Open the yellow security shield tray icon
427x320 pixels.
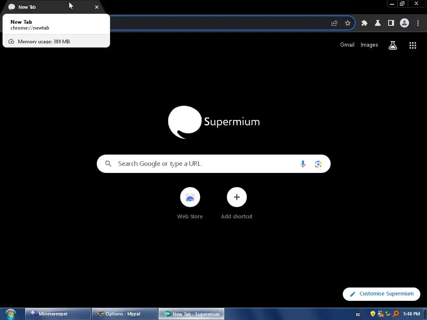(x=373, y=314)
